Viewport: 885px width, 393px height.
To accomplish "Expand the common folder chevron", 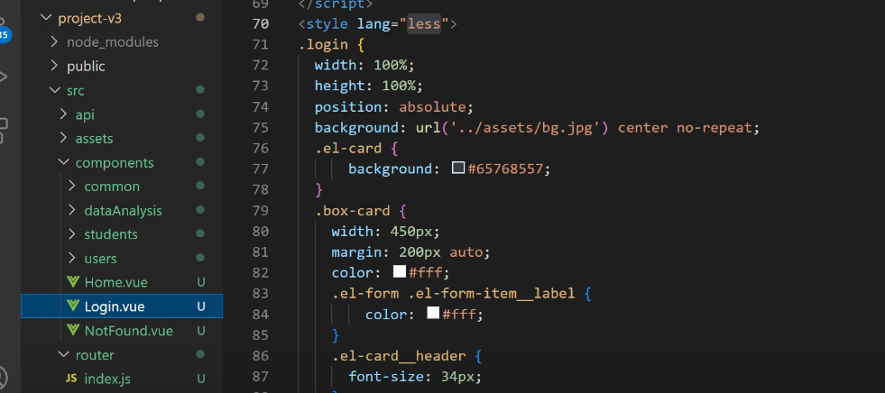I will (71, 186).
